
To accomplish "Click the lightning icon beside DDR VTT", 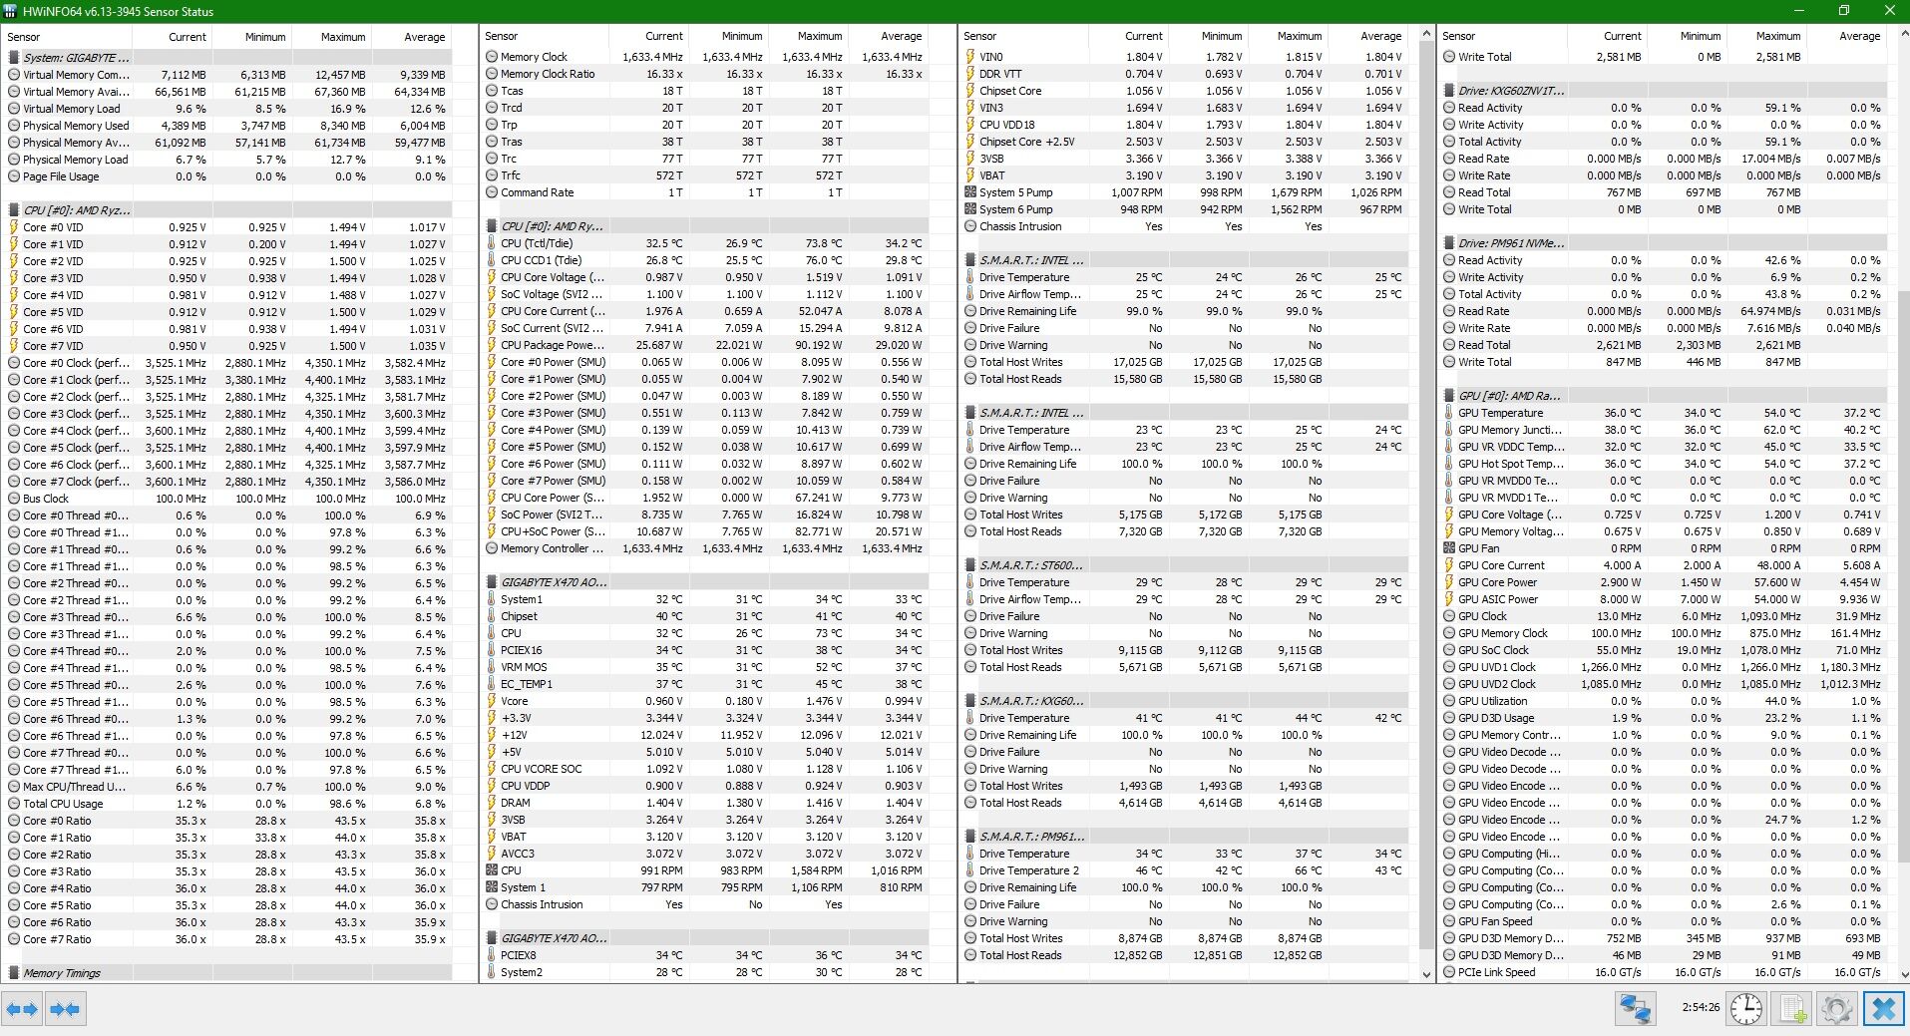I will click(x=970, y=74).
